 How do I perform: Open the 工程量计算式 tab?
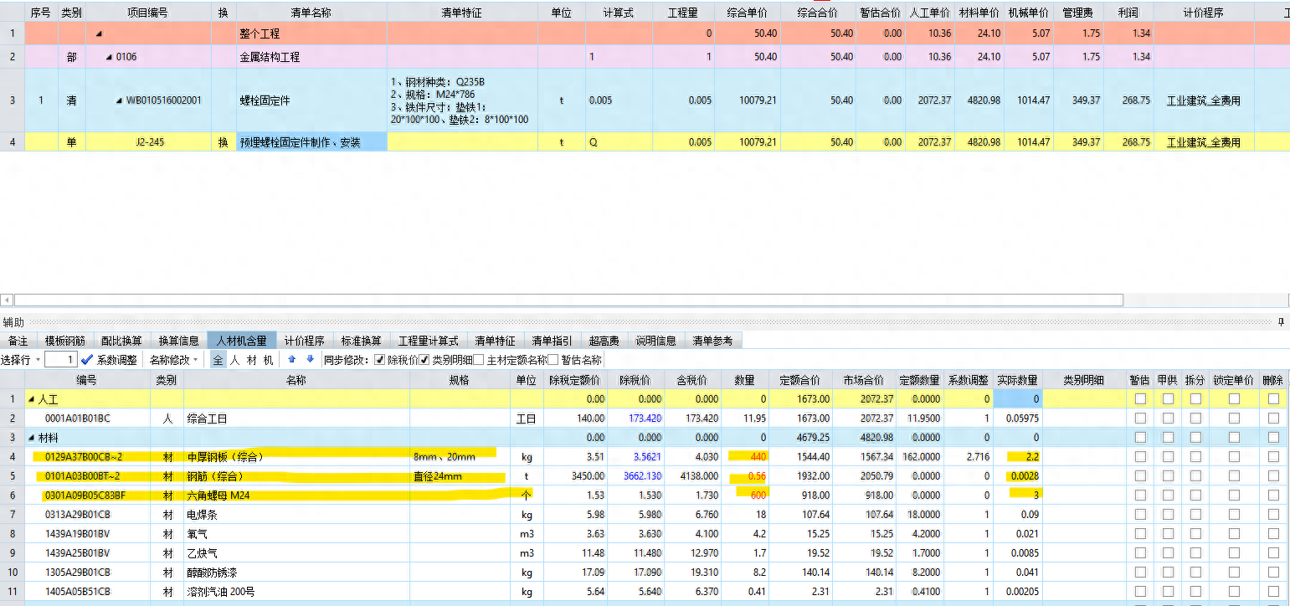tap(428, 341)
